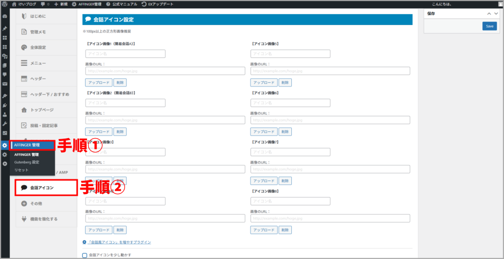Image resolution: width=504 pixels, height=259 pixels.
Task: Enable 会話アイコンを少し動かす checkbox
Action: click(x=85, y=255)
